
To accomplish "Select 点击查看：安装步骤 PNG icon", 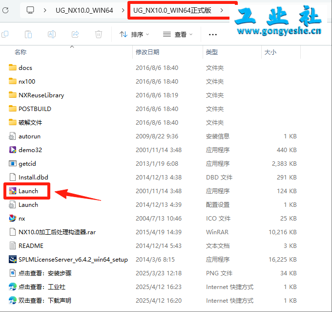I will (13, 273).
